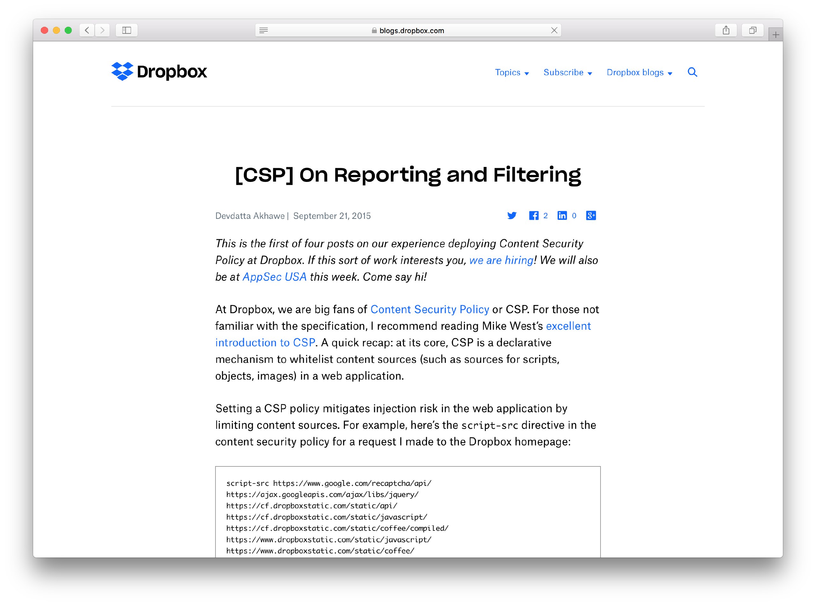
Task: Click code line https://cf.dropboxstatic.com/static/coffee/compiled/
Action: (x=337, y=528)
